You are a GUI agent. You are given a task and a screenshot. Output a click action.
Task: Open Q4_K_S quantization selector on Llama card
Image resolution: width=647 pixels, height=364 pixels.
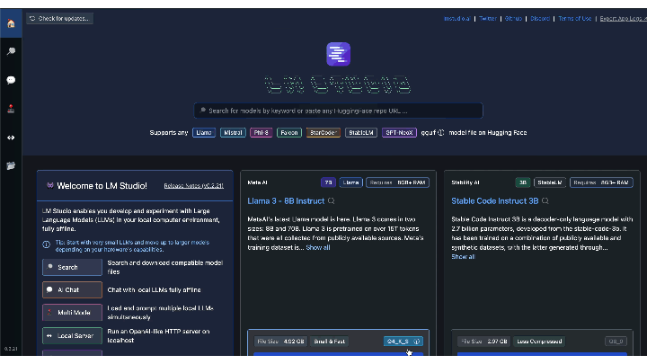(x=403, y=342)
